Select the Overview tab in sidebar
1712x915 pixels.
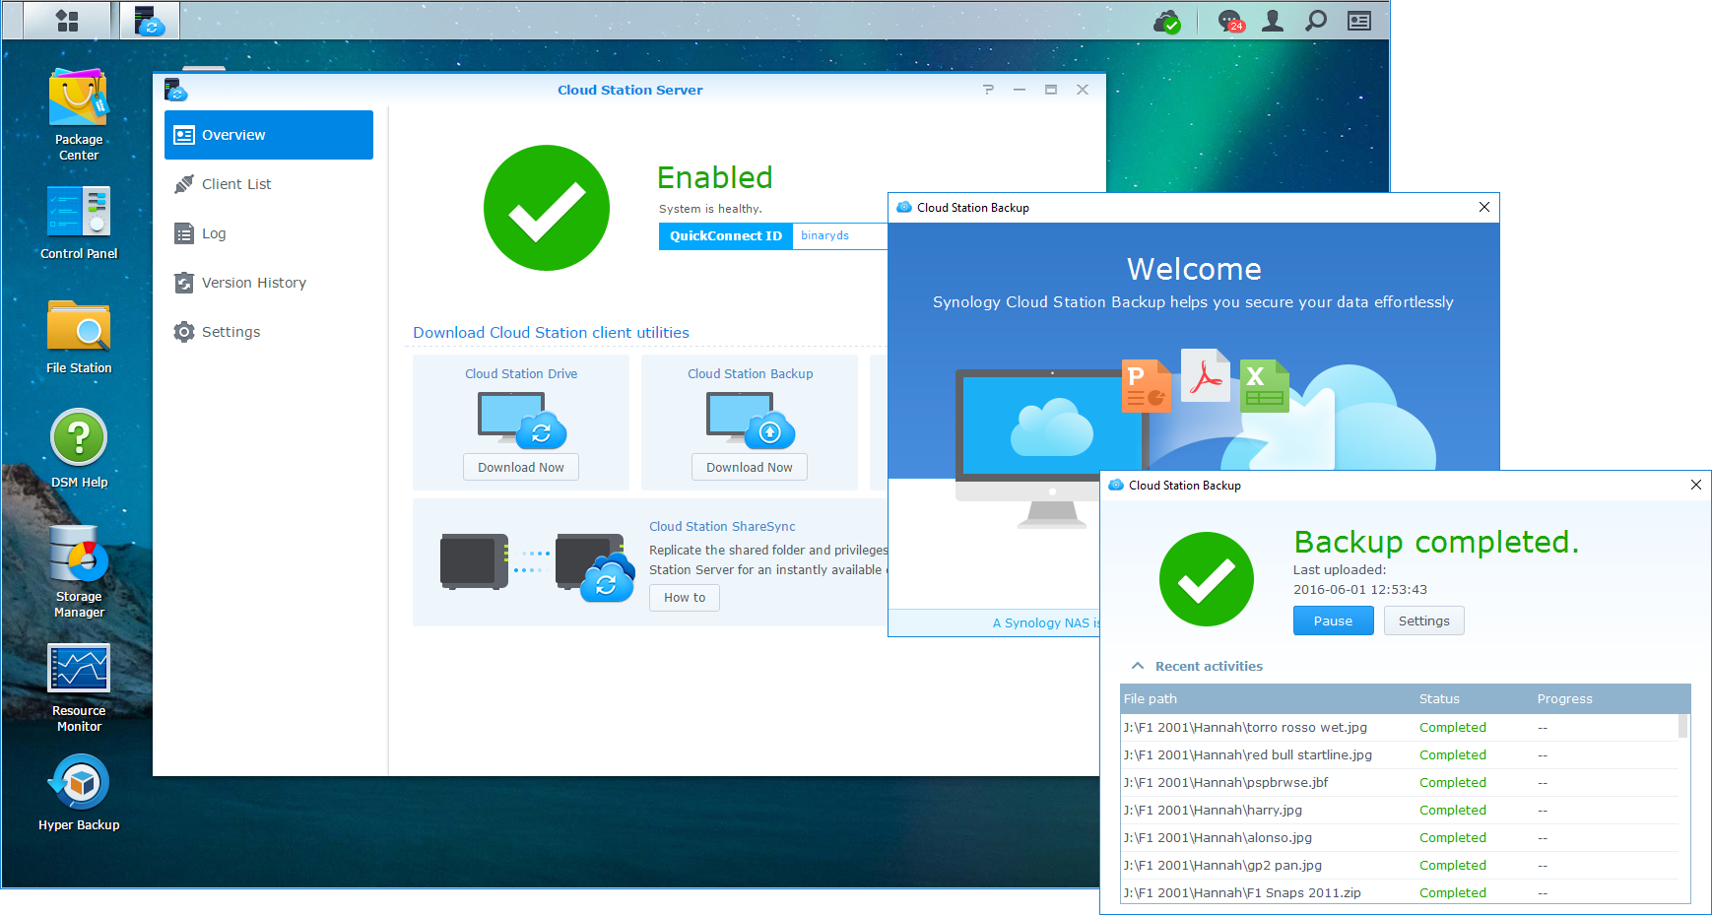click(x=269, y=135)
